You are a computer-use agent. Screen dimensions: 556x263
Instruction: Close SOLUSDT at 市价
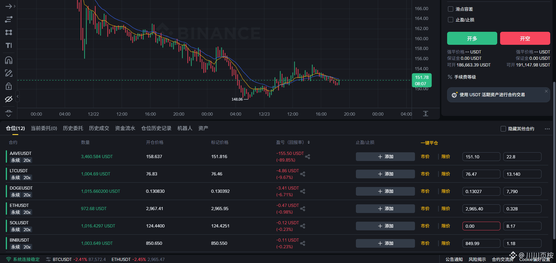pos(425,226)
